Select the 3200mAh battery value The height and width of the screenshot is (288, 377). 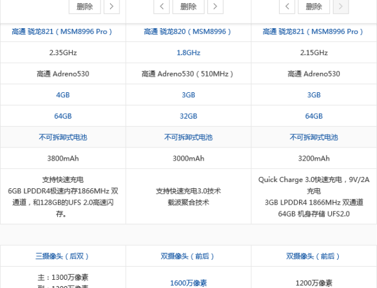coord(314,158)
